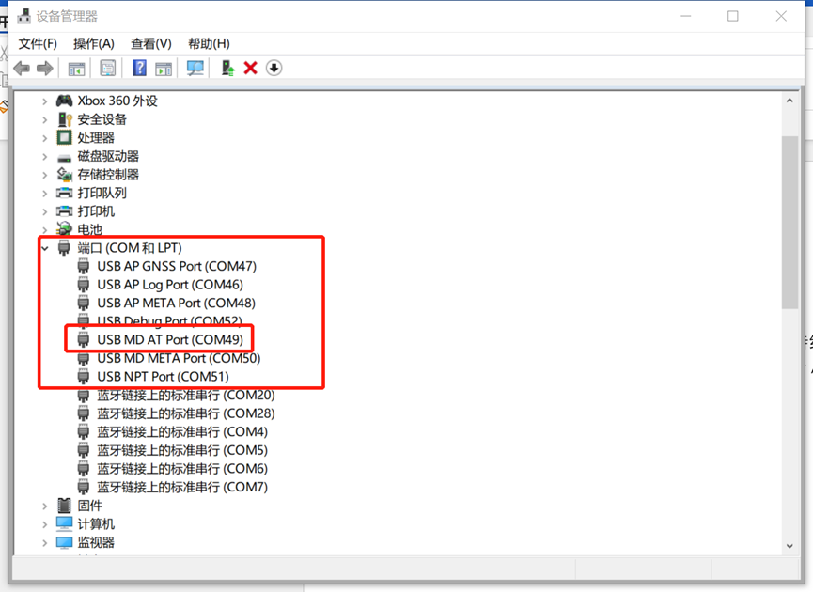Expand the Xbox 360 外设 category
Screen dimensions: 813x592
[x=44, y=101]
